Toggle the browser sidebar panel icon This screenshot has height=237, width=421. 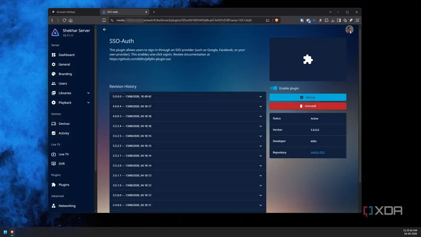point(339,20)
